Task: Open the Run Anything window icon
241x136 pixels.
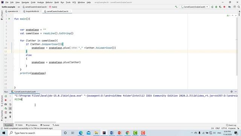Action: click(x=235, y=7)
